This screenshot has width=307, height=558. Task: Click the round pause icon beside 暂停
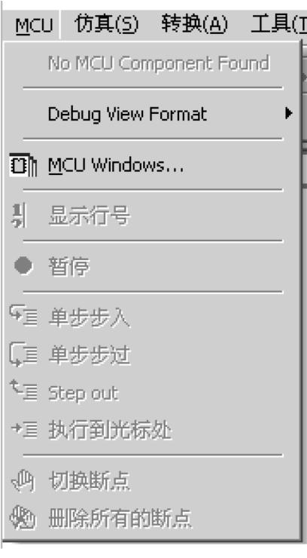point(23,266)
